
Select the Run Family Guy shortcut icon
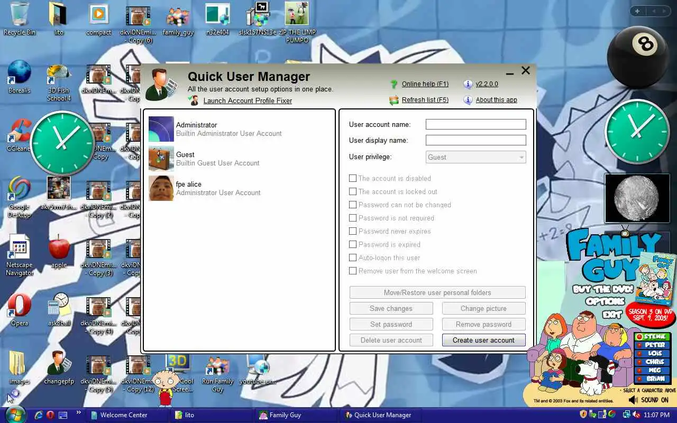pyautogui.click(x=217, y=365)
